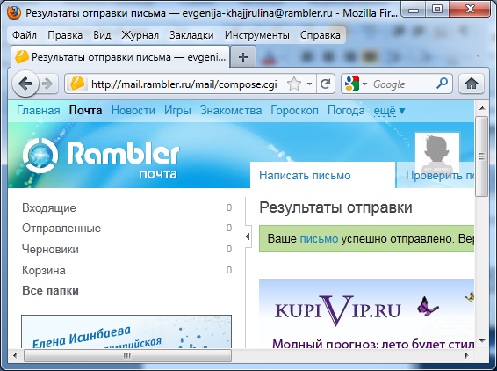Select the Результаты отправки письма browser tab

[x=120, y=57]
